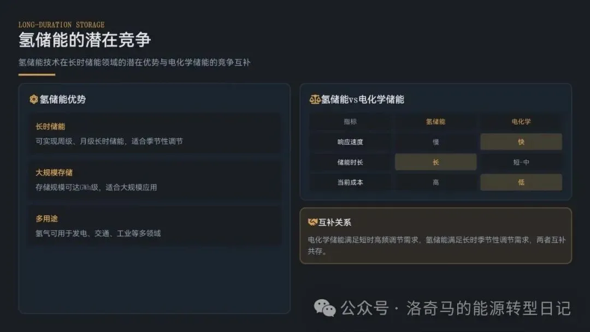Select the 大规模存储 advantage card
This screenshot has height=332, width=590.
pyautogui.click(x=155, y=180)
